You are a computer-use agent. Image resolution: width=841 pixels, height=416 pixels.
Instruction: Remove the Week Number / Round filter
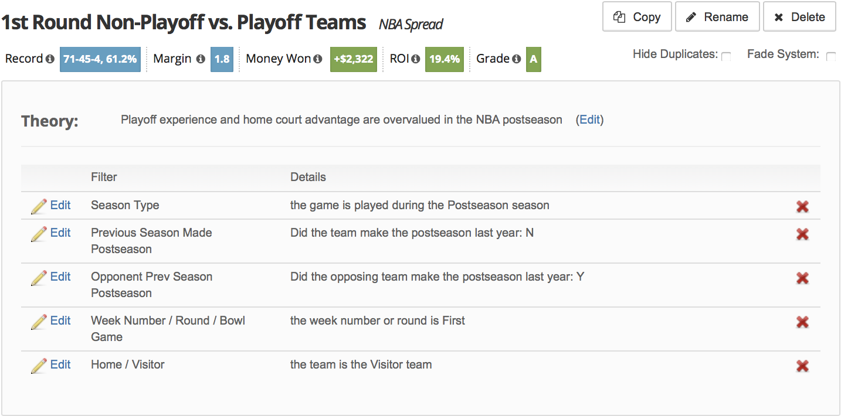coord(802,322)
